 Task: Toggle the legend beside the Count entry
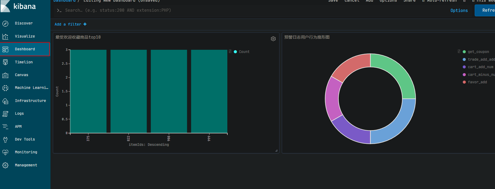230,51
